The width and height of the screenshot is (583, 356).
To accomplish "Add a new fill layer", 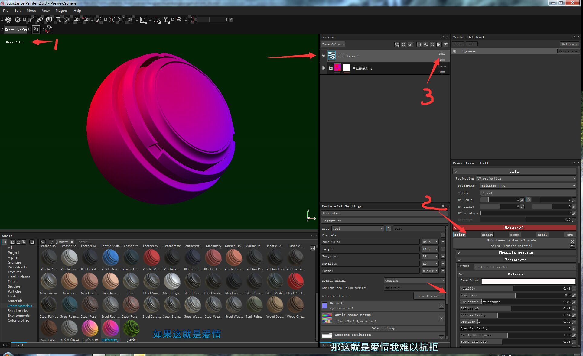I will coord(426,44).
